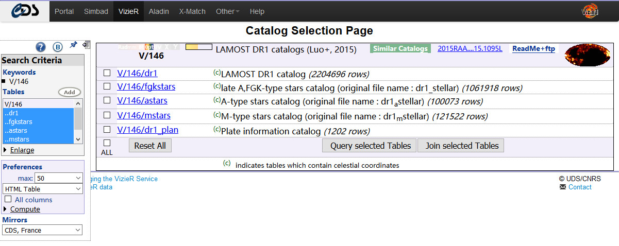Enable the All columns checkbox
The height and width of the screenshot is (246, 619).
[x=8, y=199]
